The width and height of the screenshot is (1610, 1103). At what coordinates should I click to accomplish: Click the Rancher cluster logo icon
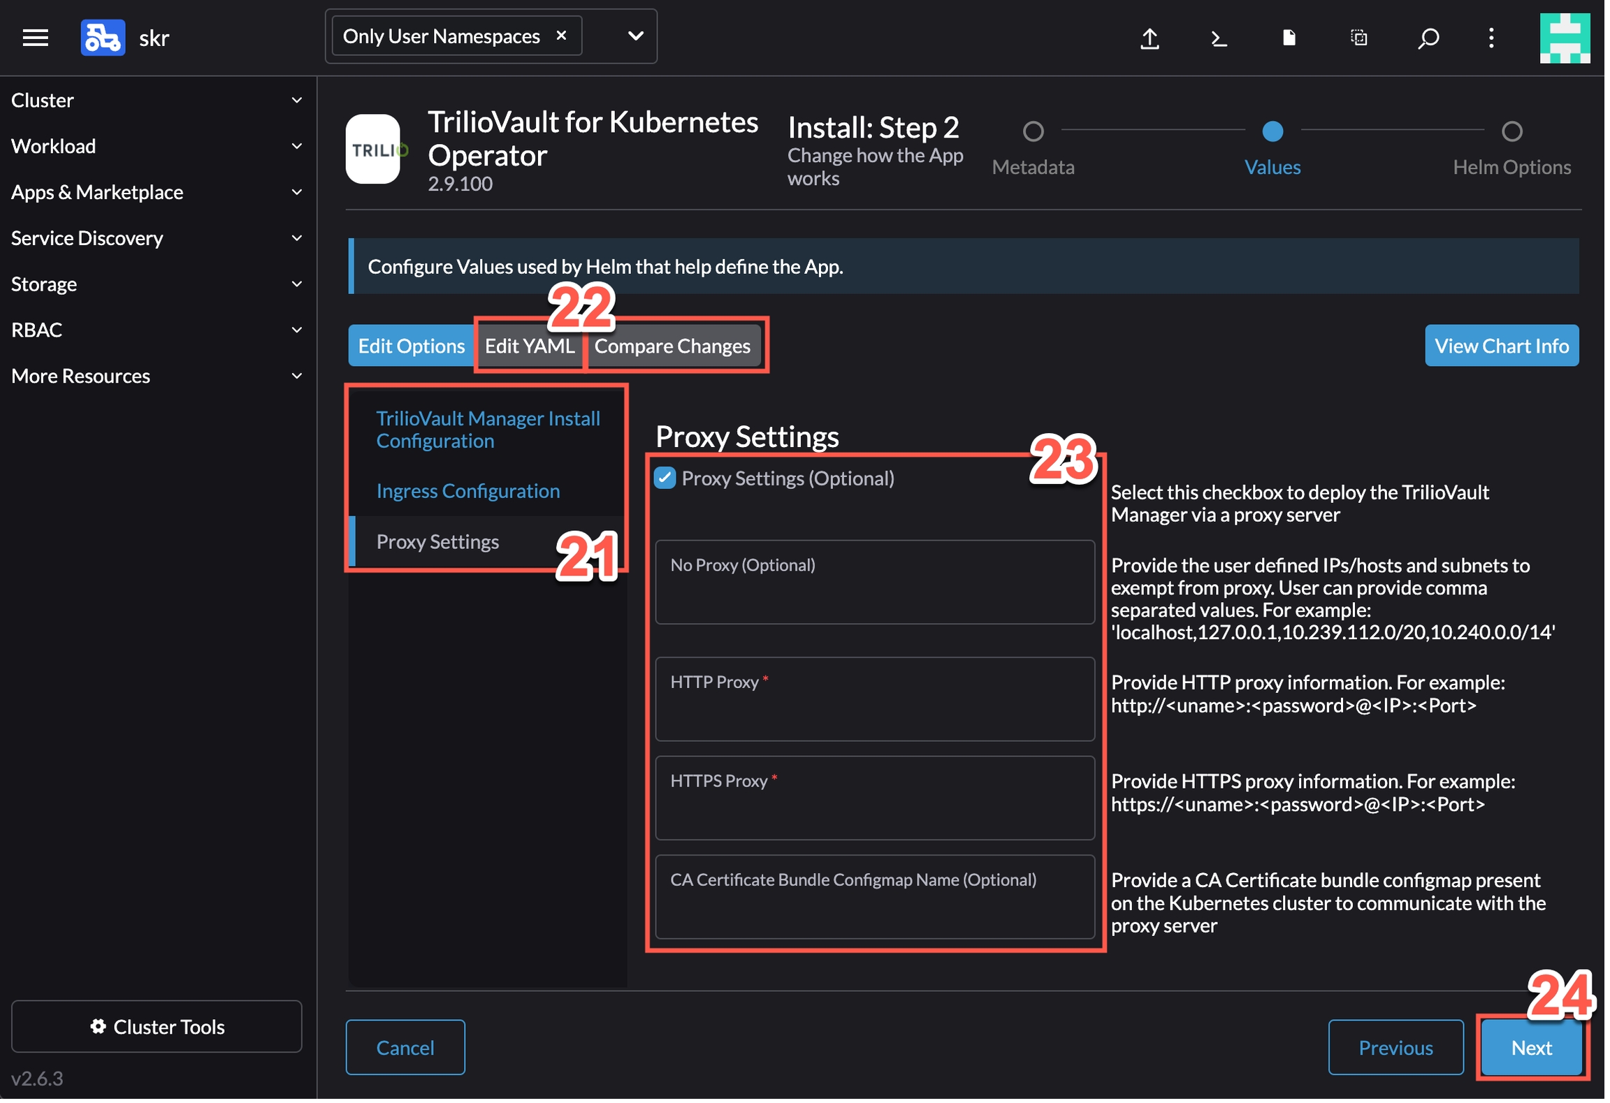coord(103,38)
